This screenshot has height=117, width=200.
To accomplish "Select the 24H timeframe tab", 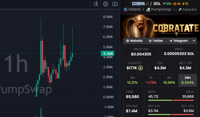I will tap(188, 80).
